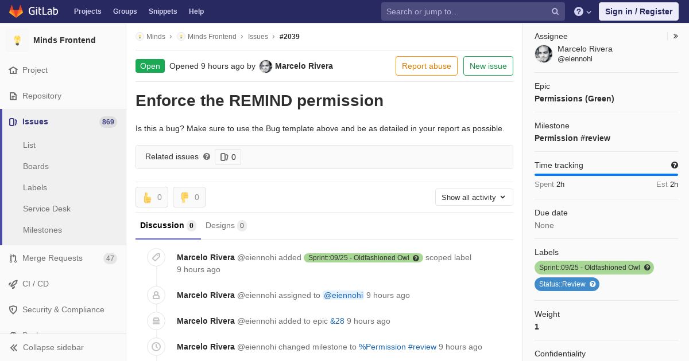Click help icon on Status::Review label
689x361 pixels.
(x=593, y=284)
